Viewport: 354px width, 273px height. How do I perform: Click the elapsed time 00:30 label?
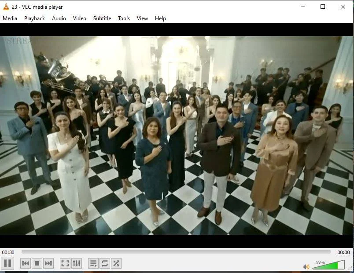8,252
